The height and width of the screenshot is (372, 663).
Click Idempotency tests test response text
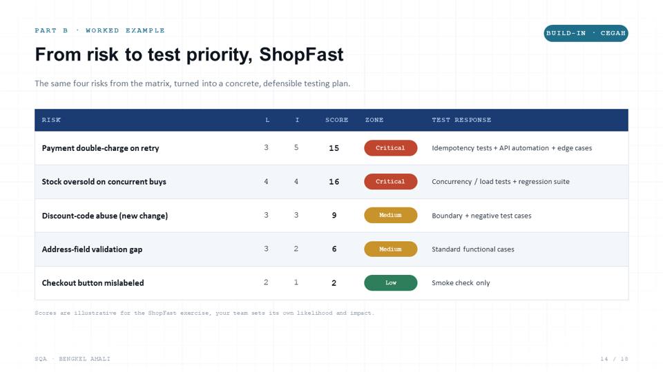(512, 148)
